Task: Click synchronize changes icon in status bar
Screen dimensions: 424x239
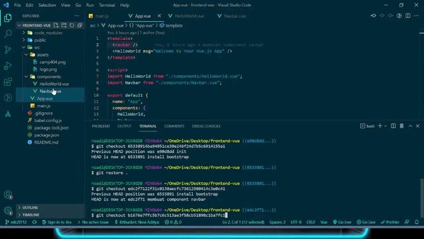Action: click(34, 222)
